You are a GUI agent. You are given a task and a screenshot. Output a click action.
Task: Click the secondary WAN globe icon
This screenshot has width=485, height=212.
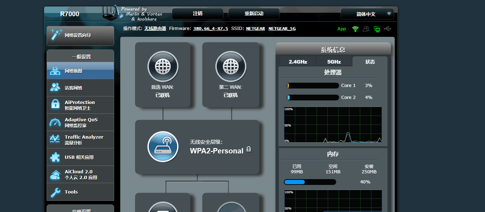230,66
